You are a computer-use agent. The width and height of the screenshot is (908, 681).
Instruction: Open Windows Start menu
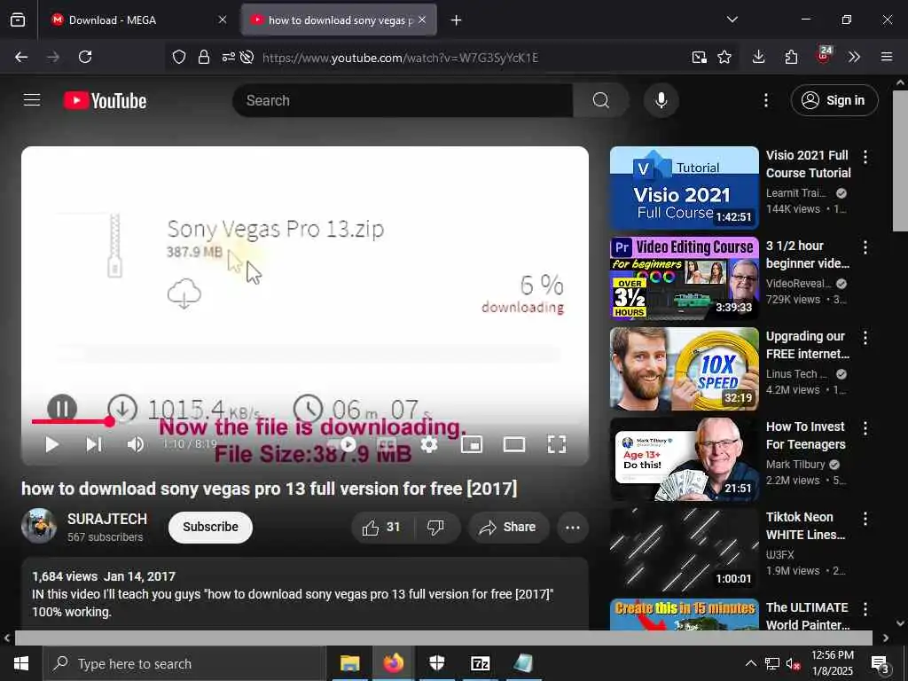[21, 663]
